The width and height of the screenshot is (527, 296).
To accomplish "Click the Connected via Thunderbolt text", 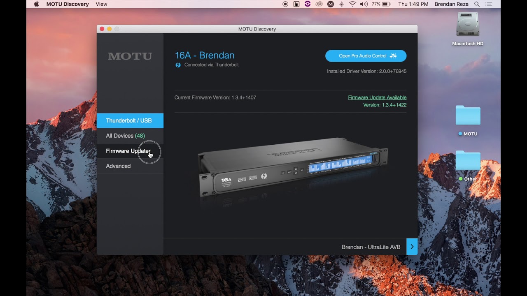I will (211, 65).
